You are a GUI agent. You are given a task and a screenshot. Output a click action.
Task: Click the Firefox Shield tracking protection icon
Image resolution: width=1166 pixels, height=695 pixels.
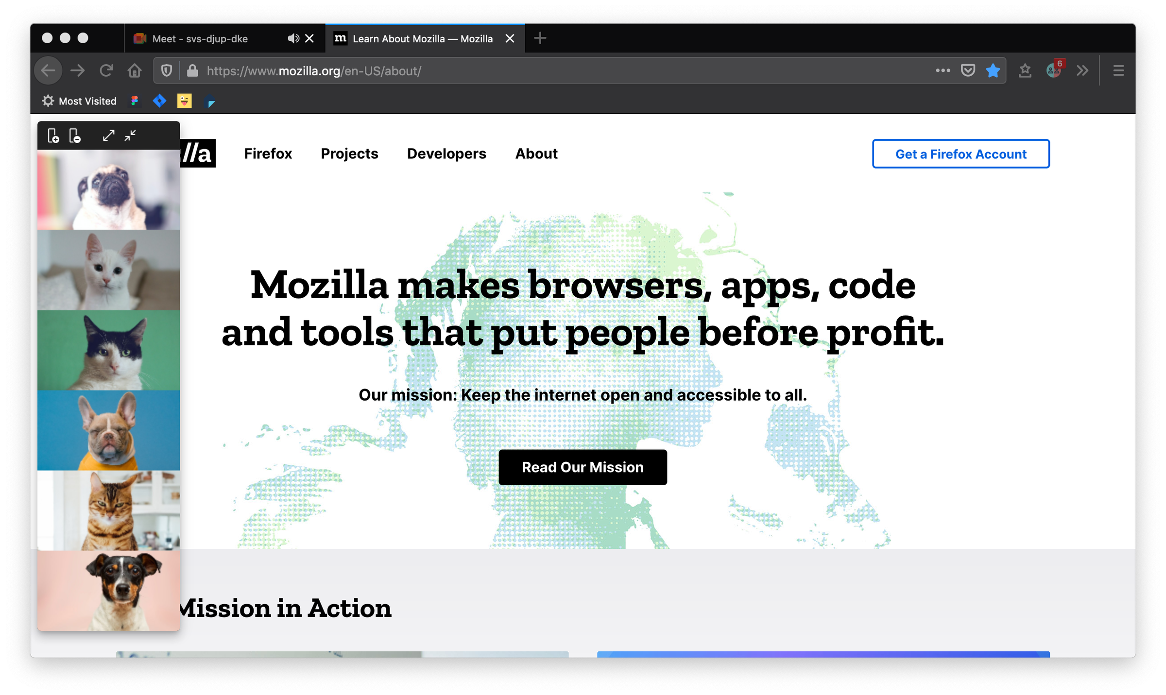(x=166, y=70)
